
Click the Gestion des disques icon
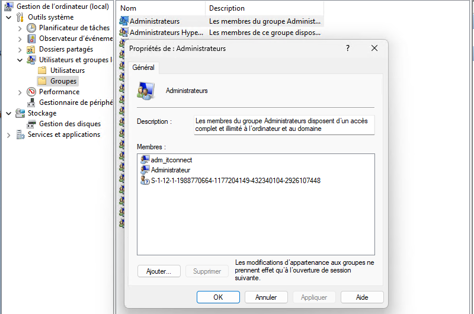point(31,124)
